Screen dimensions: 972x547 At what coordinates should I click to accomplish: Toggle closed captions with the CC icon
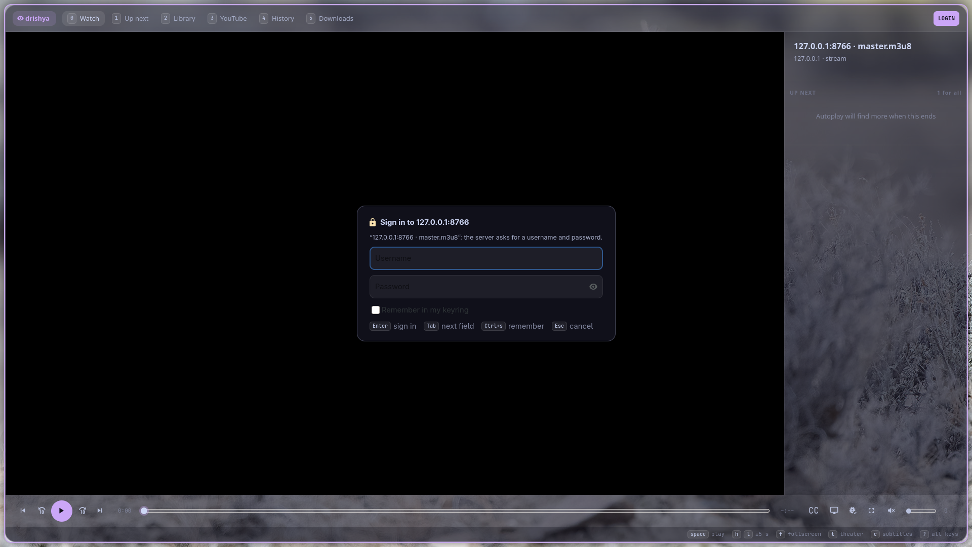(x=814, y=511)
